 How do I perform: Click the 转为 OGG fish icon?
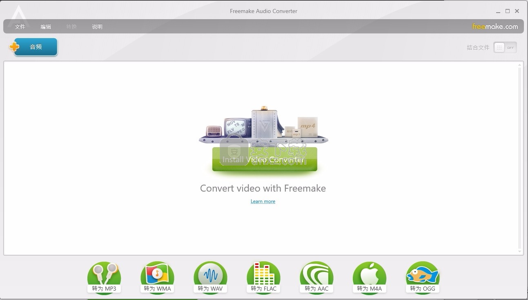click(423, 278)
